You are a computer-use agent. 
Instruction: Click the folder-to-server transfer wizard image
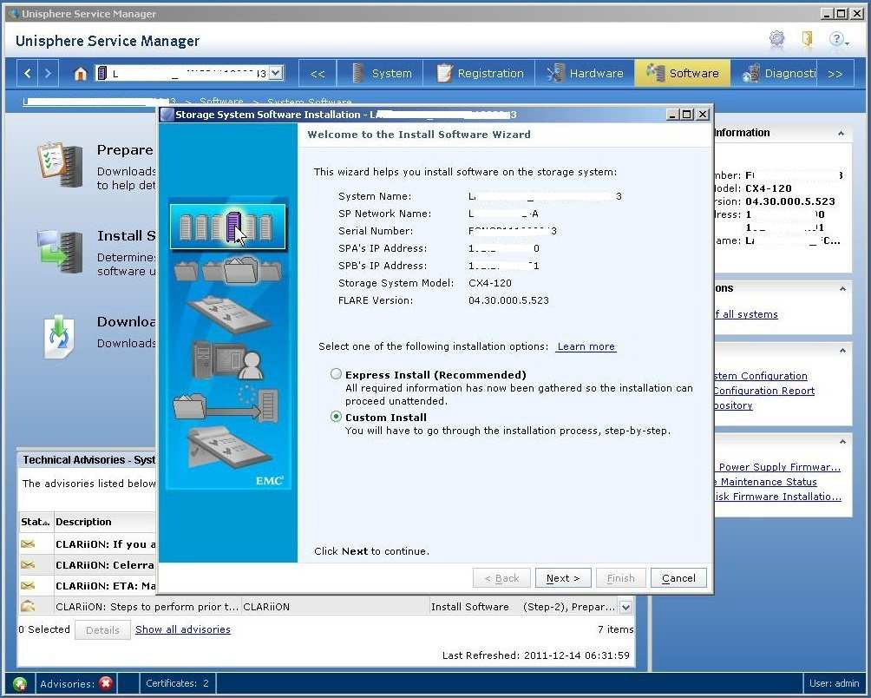[x=225, y=405]
